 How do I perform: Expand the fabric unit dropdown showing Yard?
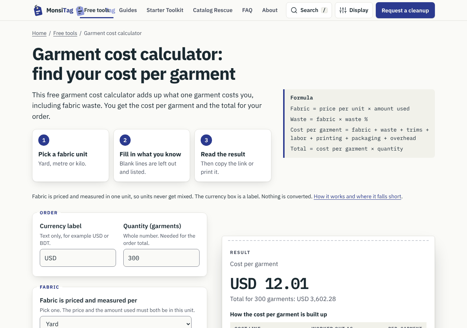tap(116, 324)
